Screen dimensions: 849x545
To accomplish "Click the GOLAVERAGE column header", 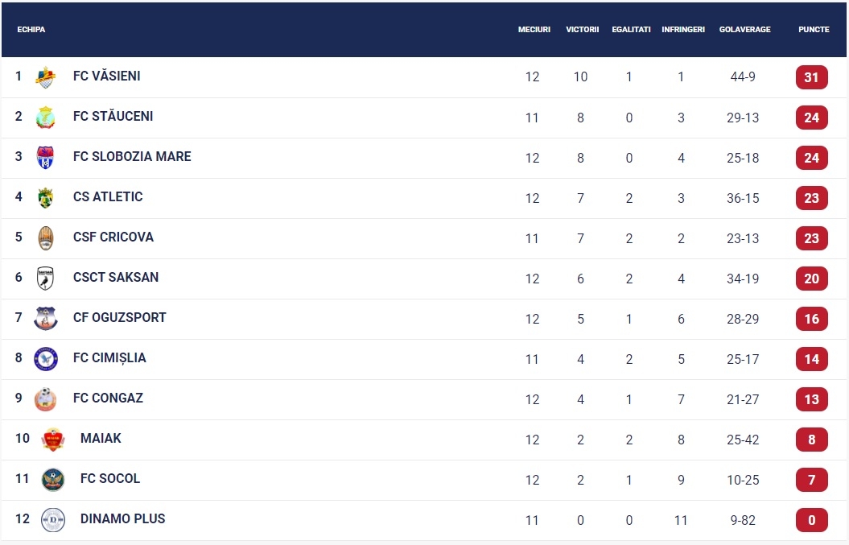I will pos(744,29).
